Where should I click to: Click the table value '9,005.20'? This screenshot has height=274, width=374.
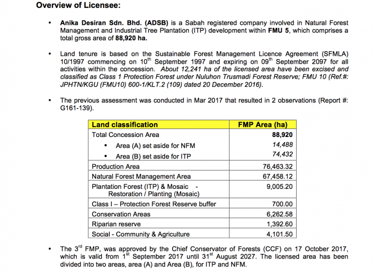(x=280, y=186)
